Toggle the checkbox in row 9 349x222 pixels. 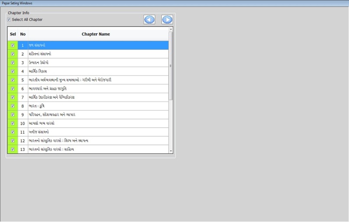coord(13,114)
